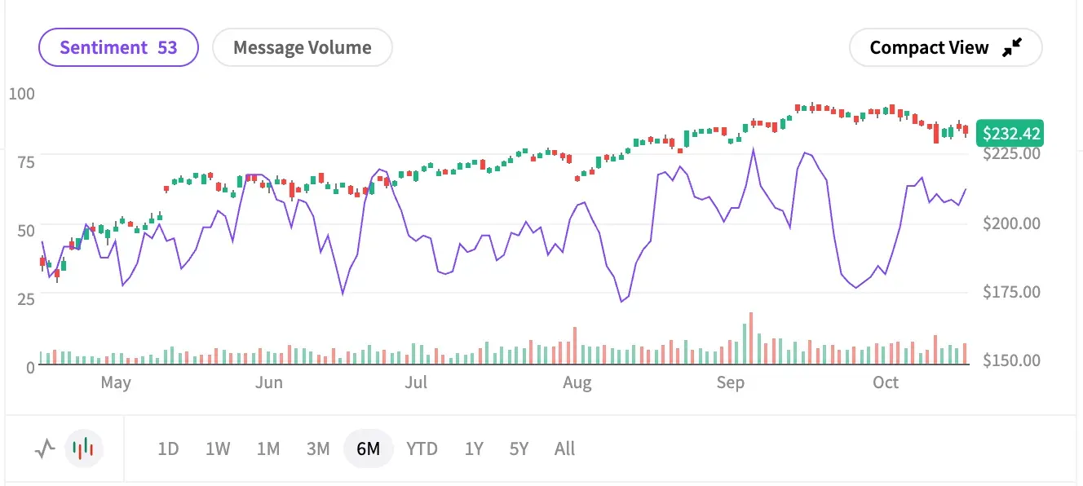Enable the Message Volume overlay

point(302,47)
